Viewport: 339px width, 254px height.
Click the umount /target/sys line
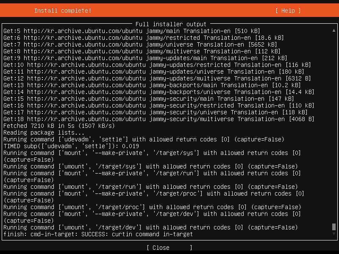(x=150, y=166)
